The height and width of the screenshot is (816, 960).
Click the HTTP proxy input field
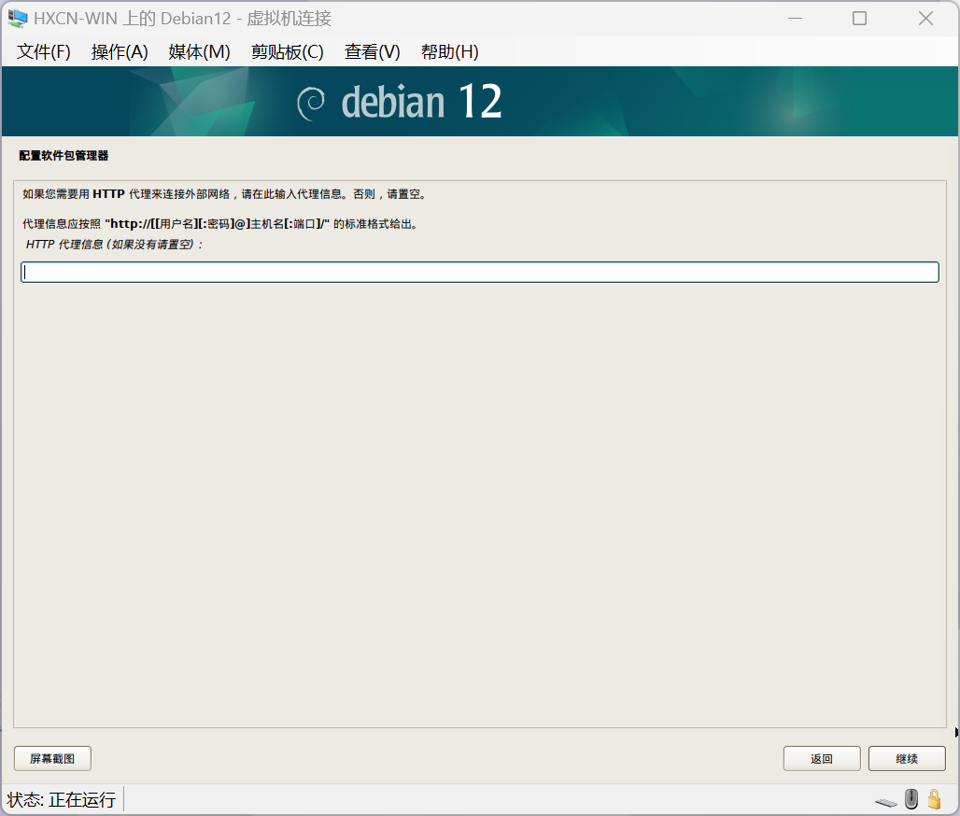tap(480, 273)
